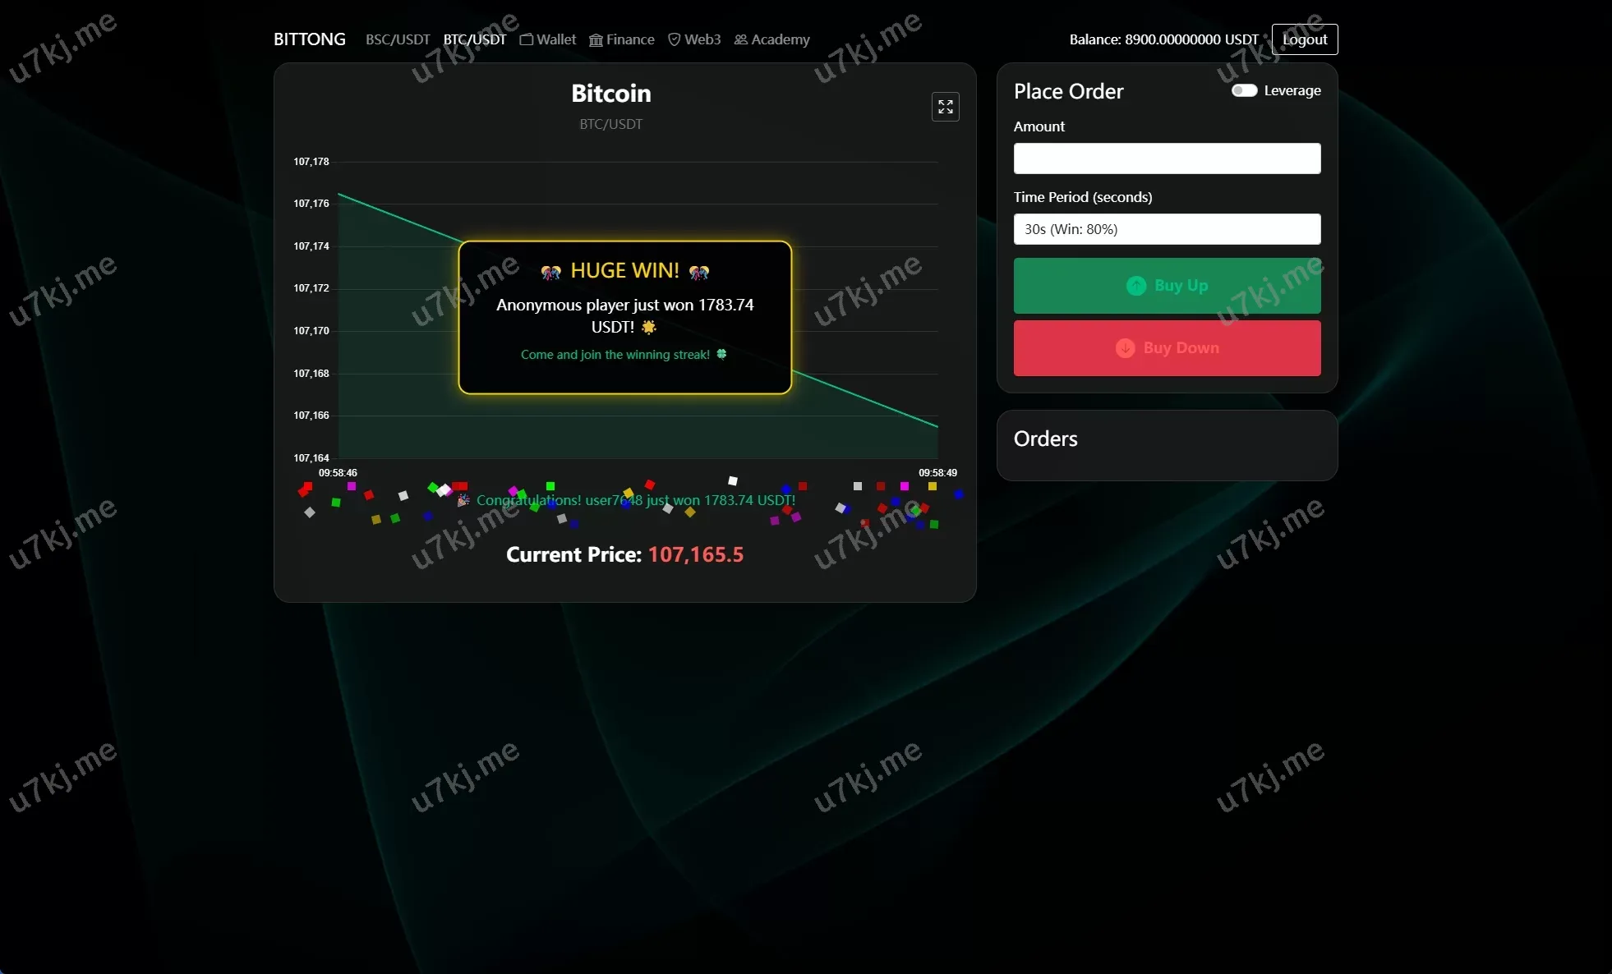Click the party popper congratulations icon
Viewport: 1612px width, 974px height.
click(x=463, y=500)
